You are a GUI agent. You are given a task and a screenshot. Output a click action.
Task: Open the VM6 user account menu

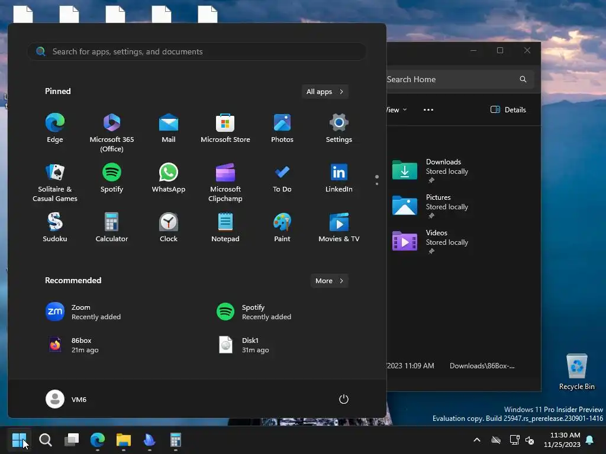tap(66, 399)
